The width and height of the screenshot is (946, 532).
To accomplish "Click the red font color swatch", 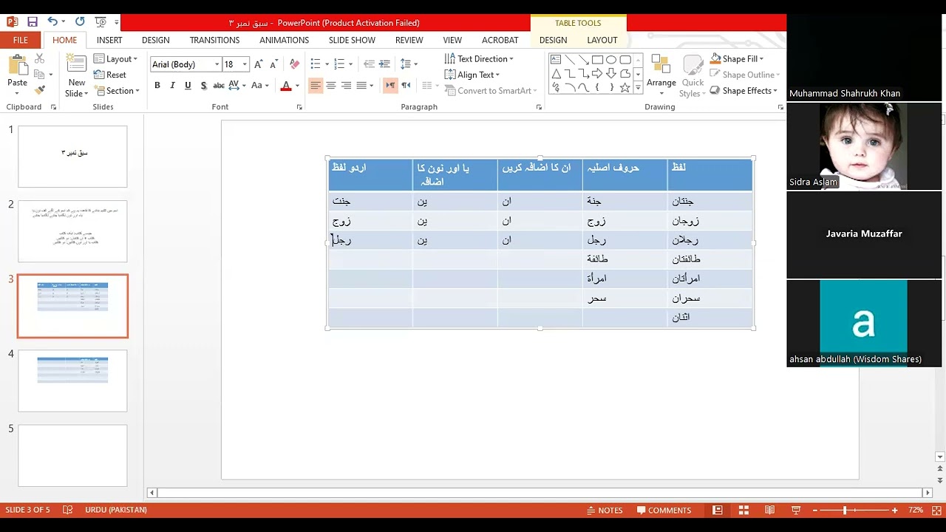I will click(x=286, y=86).
